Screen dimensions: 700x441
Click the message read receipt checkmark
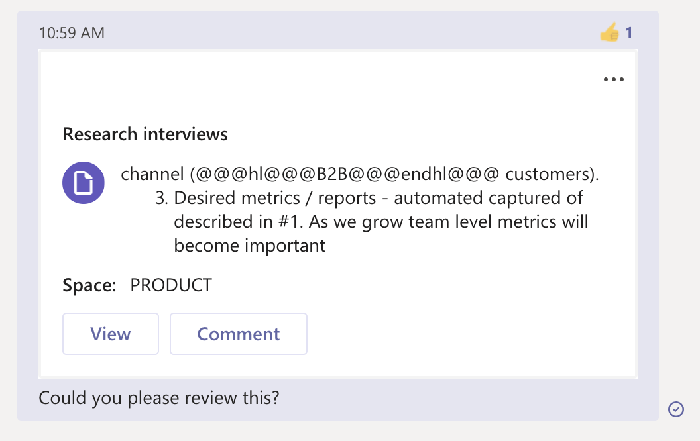click(675, 409)
